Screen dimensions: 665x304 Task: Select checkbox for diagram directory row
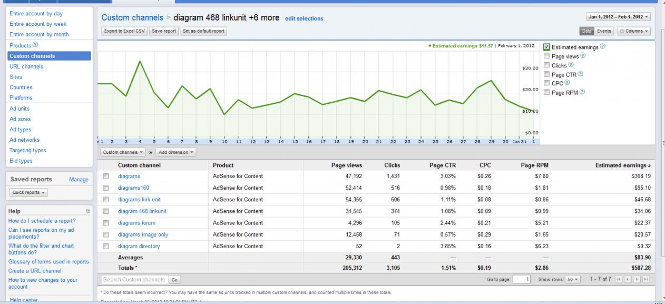pyautogui.click(x=106, y=246)
